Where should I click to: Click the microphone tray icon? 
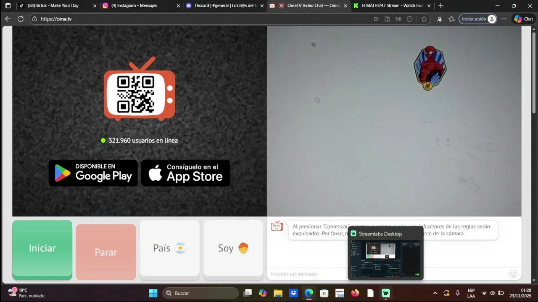point(458,293)
